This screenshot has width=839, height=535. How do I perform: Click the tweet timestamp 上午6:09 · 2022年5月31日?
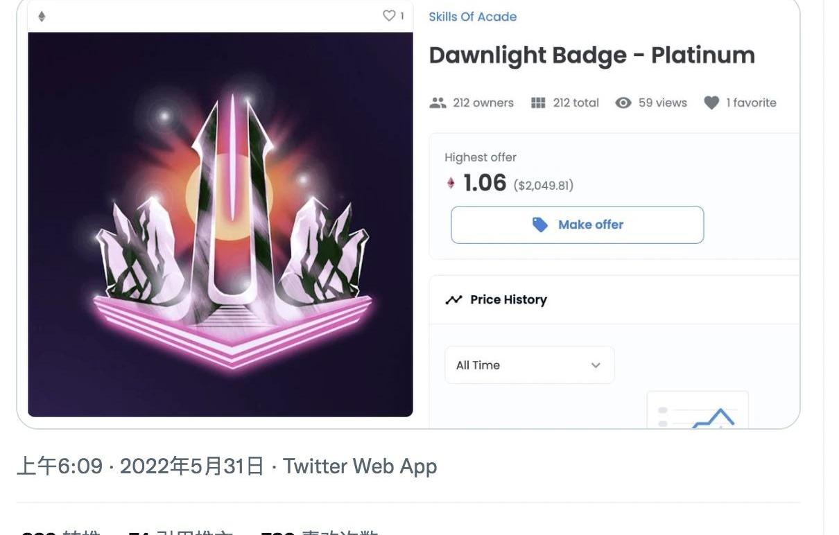click(140, 466)
